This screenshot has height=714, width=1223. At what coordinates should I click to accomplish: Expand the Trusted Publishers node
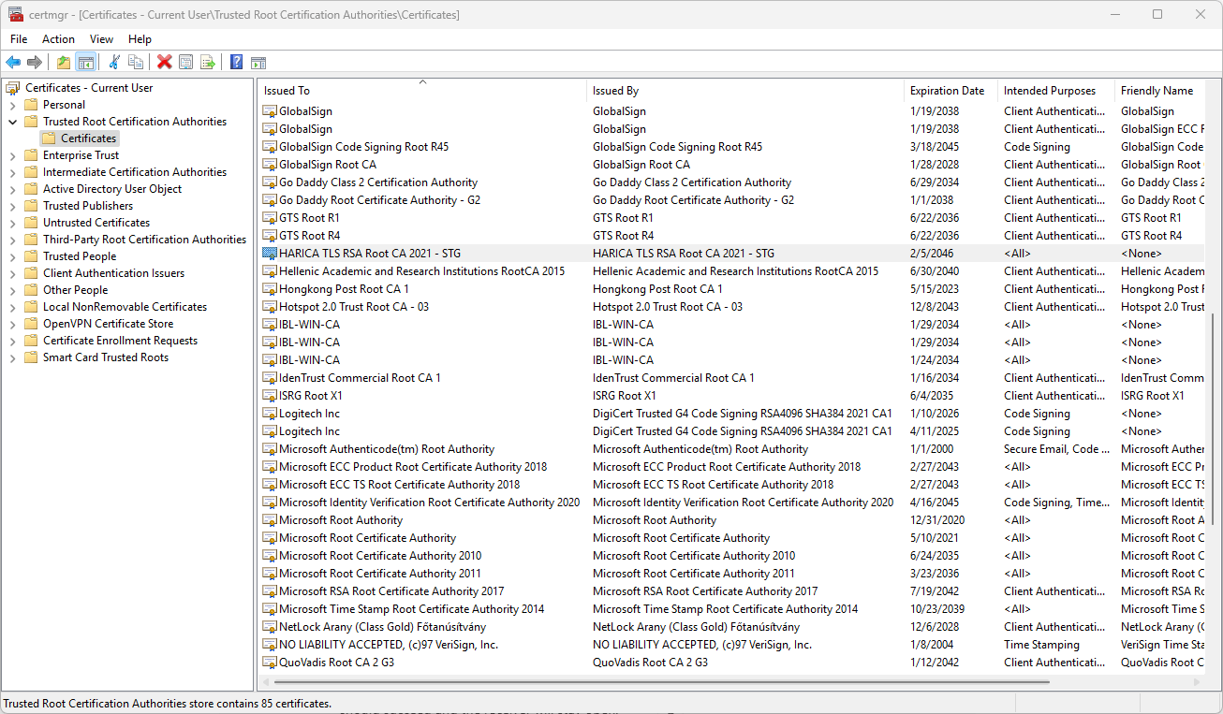(x=13, y=206)
